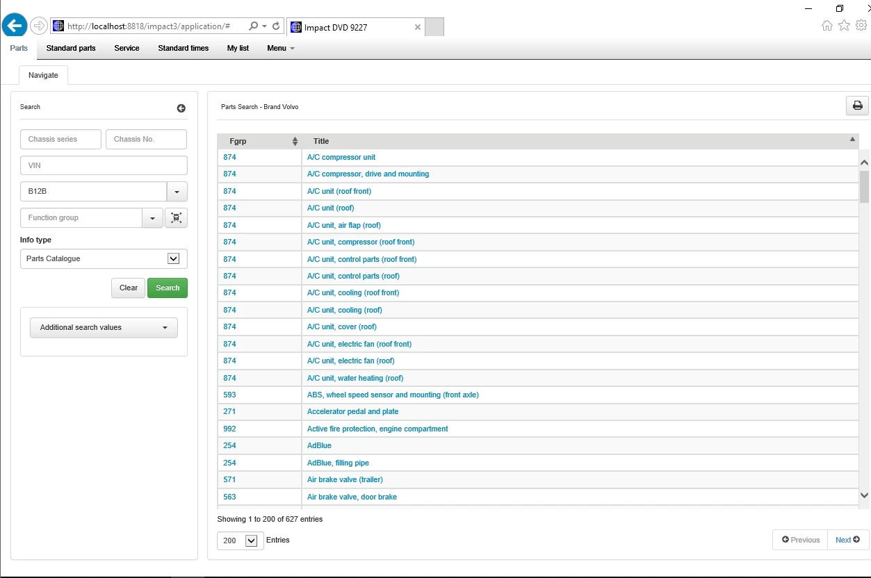Open A/C unit, water heating (roof) link

coord(355,379)
